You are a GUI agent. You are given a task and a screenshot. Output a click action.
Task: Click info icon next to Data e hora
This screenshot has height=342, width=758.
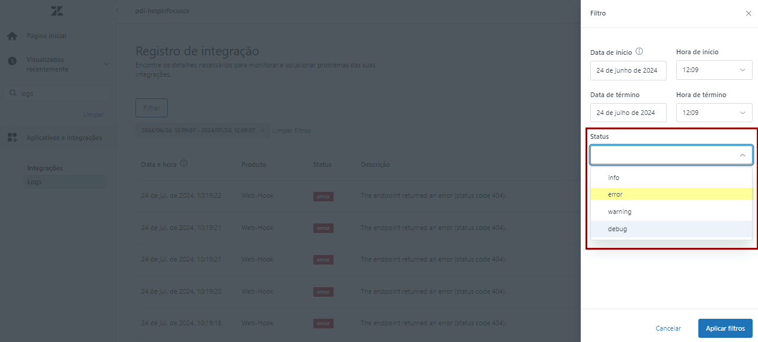pos(184,164)
